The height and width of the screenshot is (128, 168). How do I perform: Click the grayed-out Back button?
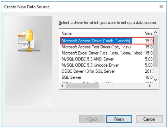click(92, 119)
